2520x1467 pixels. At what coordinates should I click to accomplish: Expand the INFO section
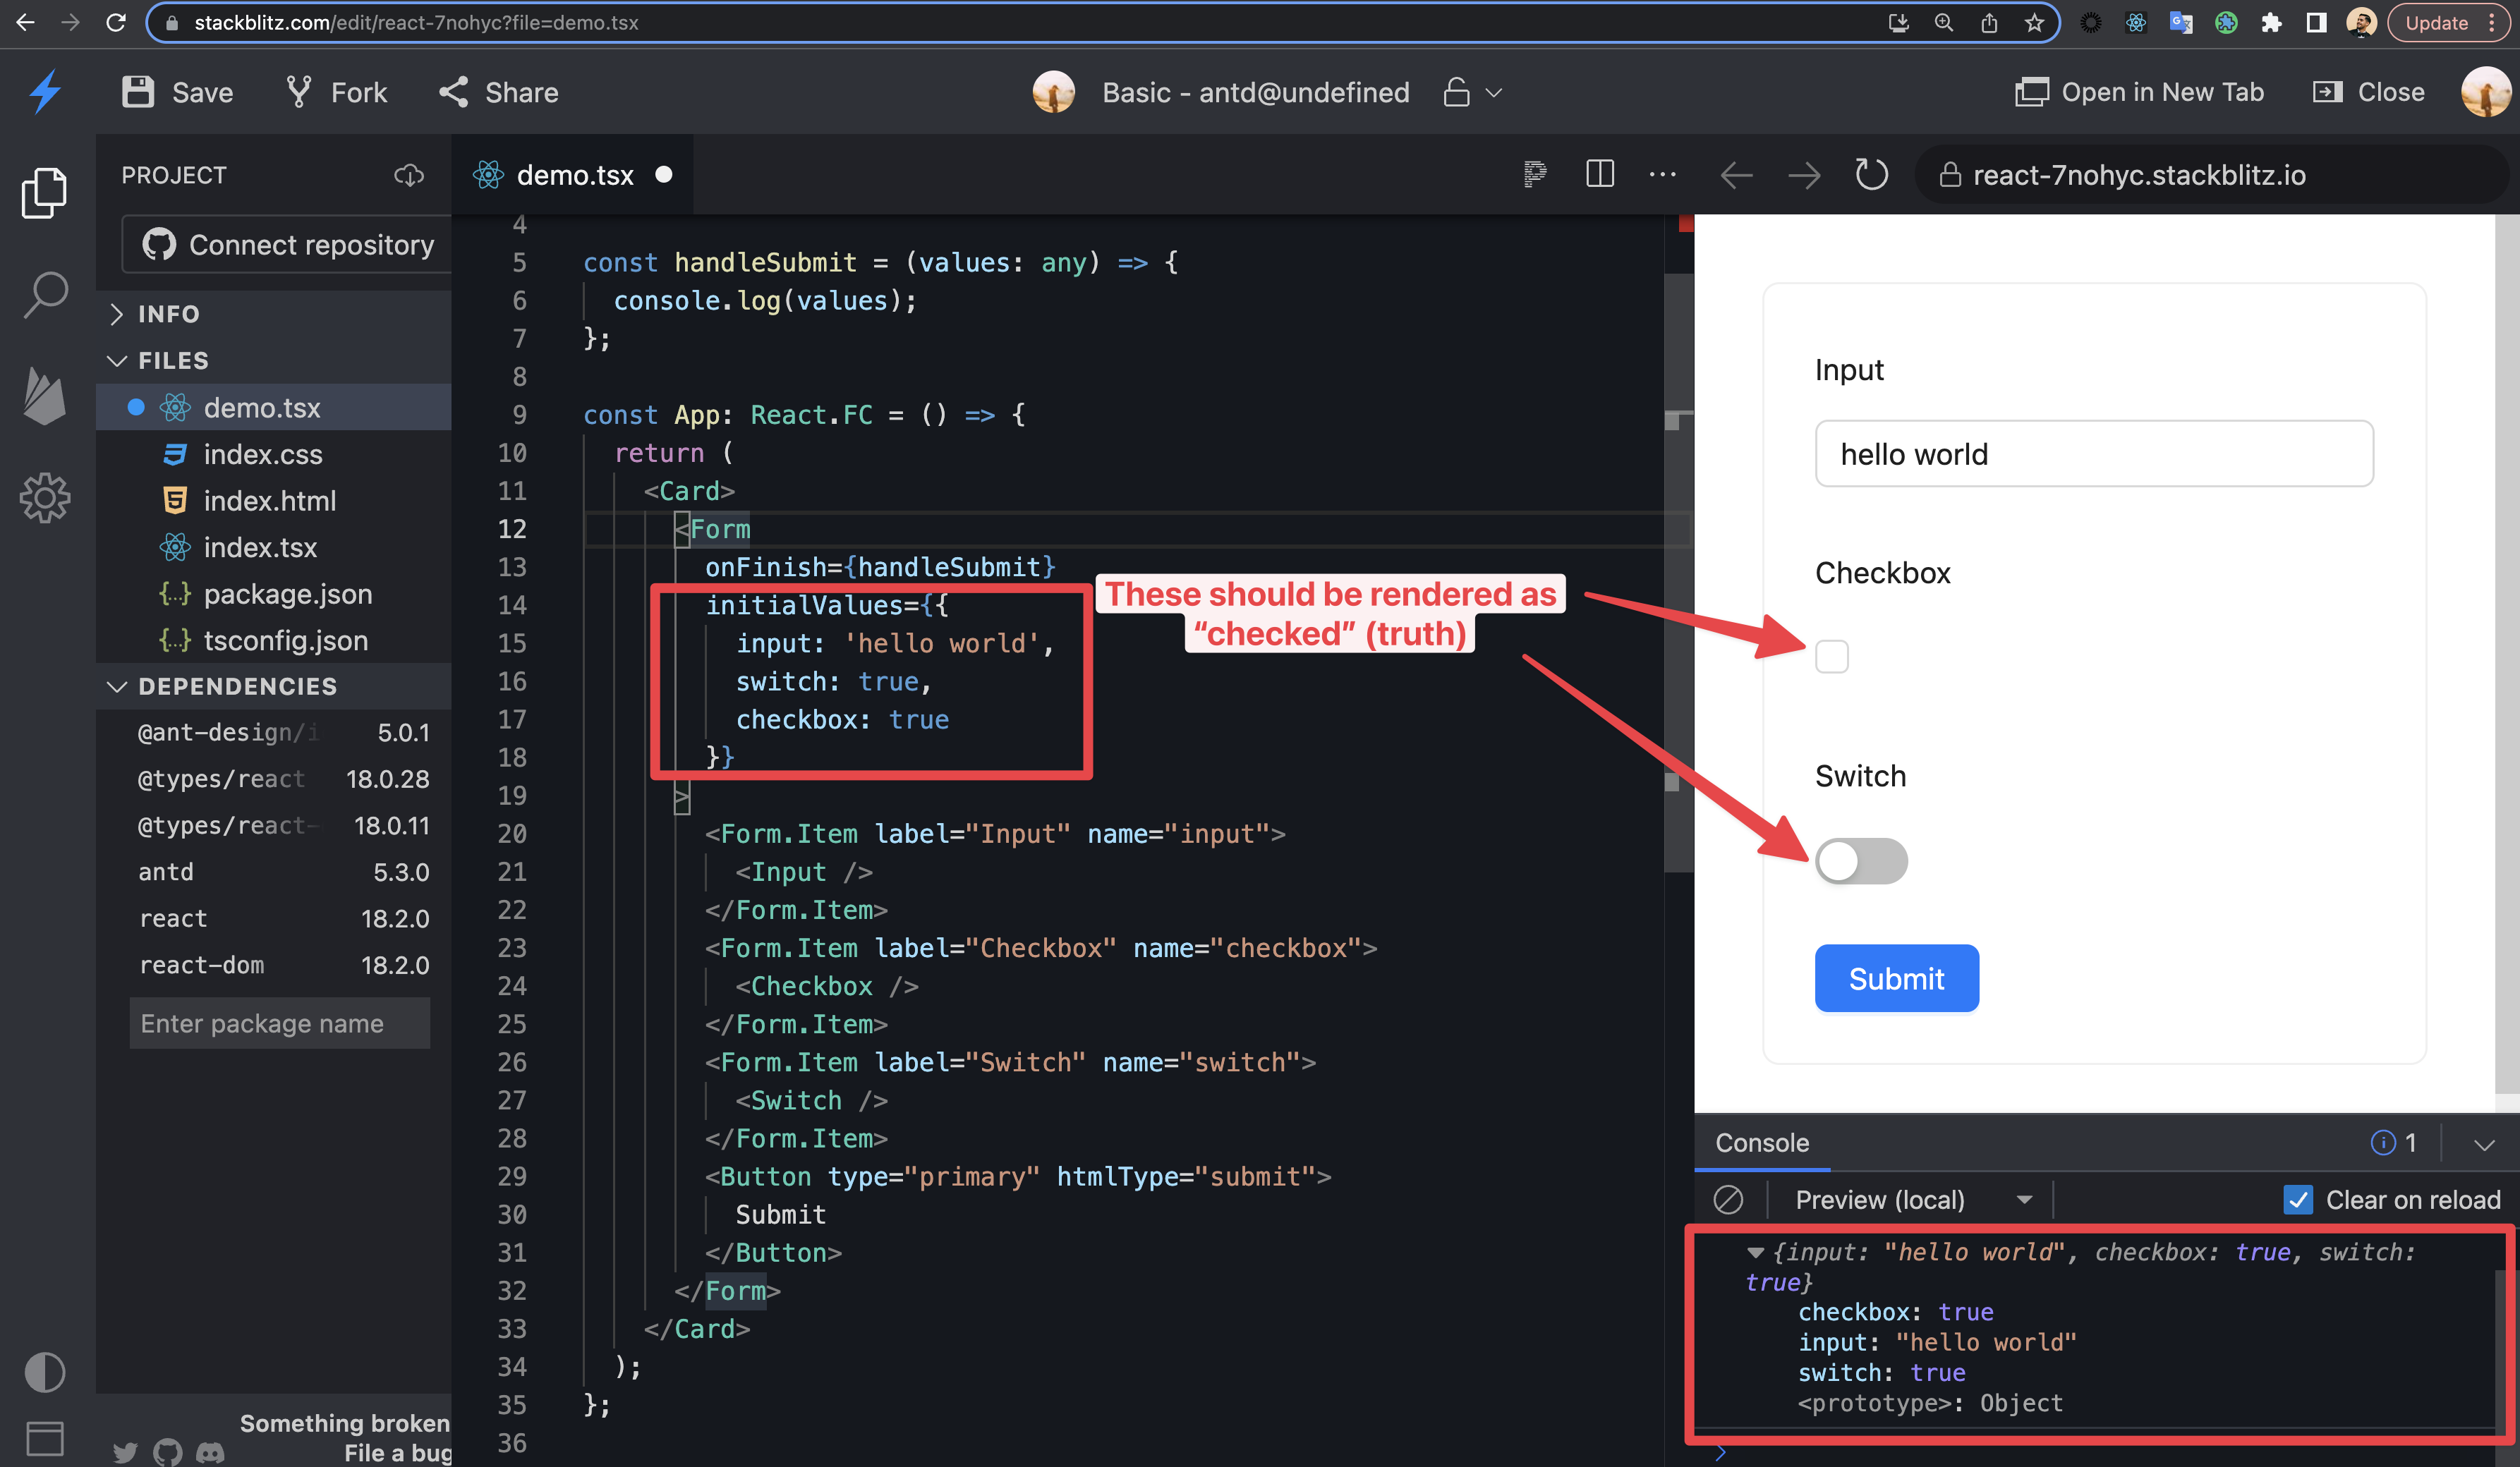(273, 314)
